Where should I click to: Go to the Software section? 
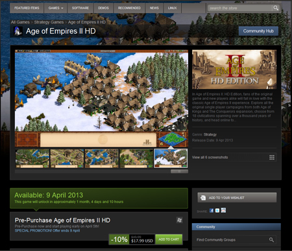pos(80,8)
